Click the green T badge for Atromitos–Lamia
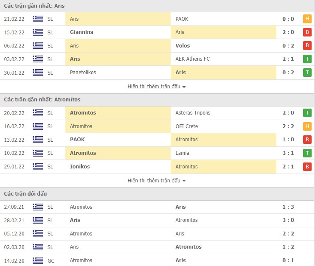 click(x=307, y=153)
